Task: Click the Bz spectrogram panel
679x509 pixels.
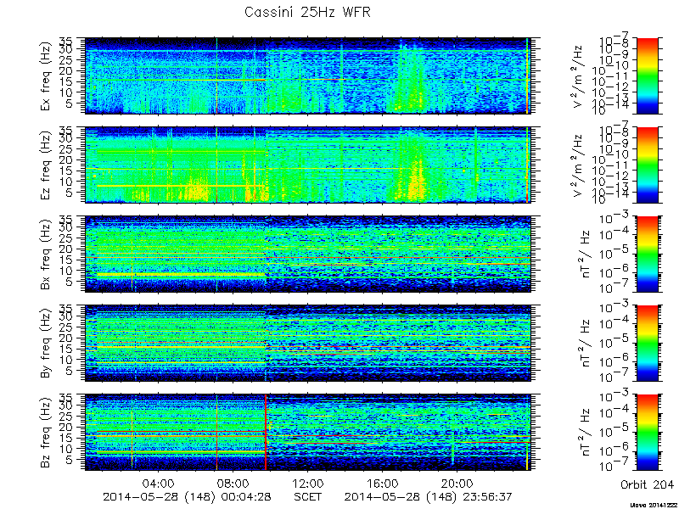Action: [x=308, y=433]
